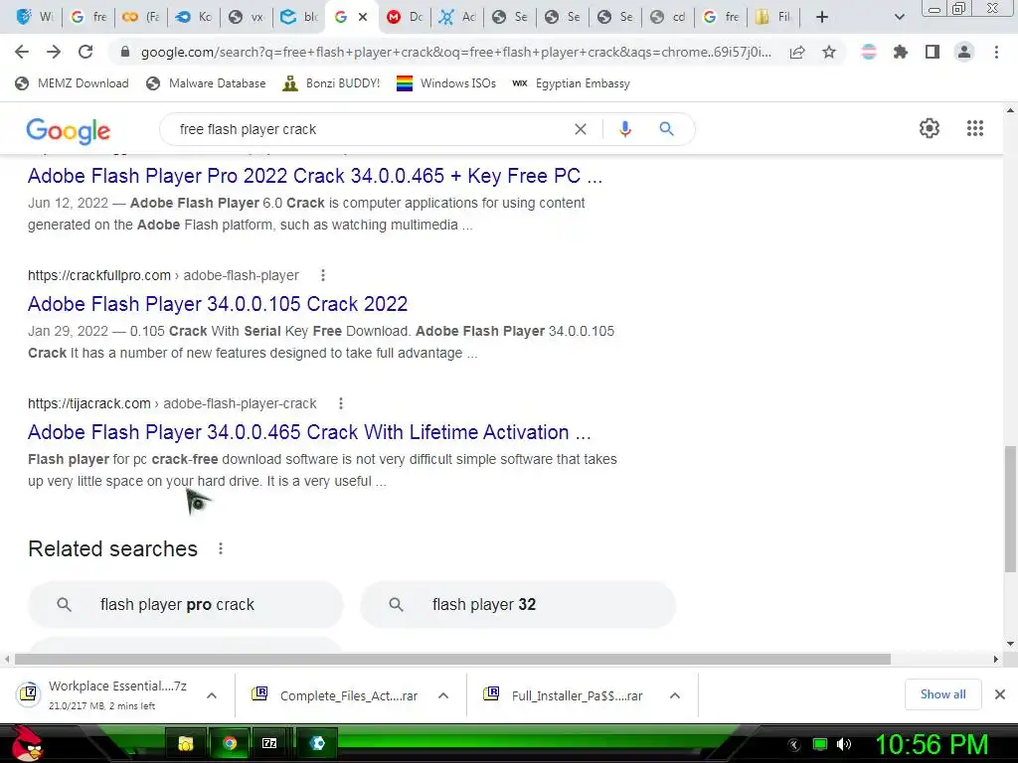Adjust volume from the tray speaker icon
1018x763 pixels.
pyautogui.click(x=843, y=744)
